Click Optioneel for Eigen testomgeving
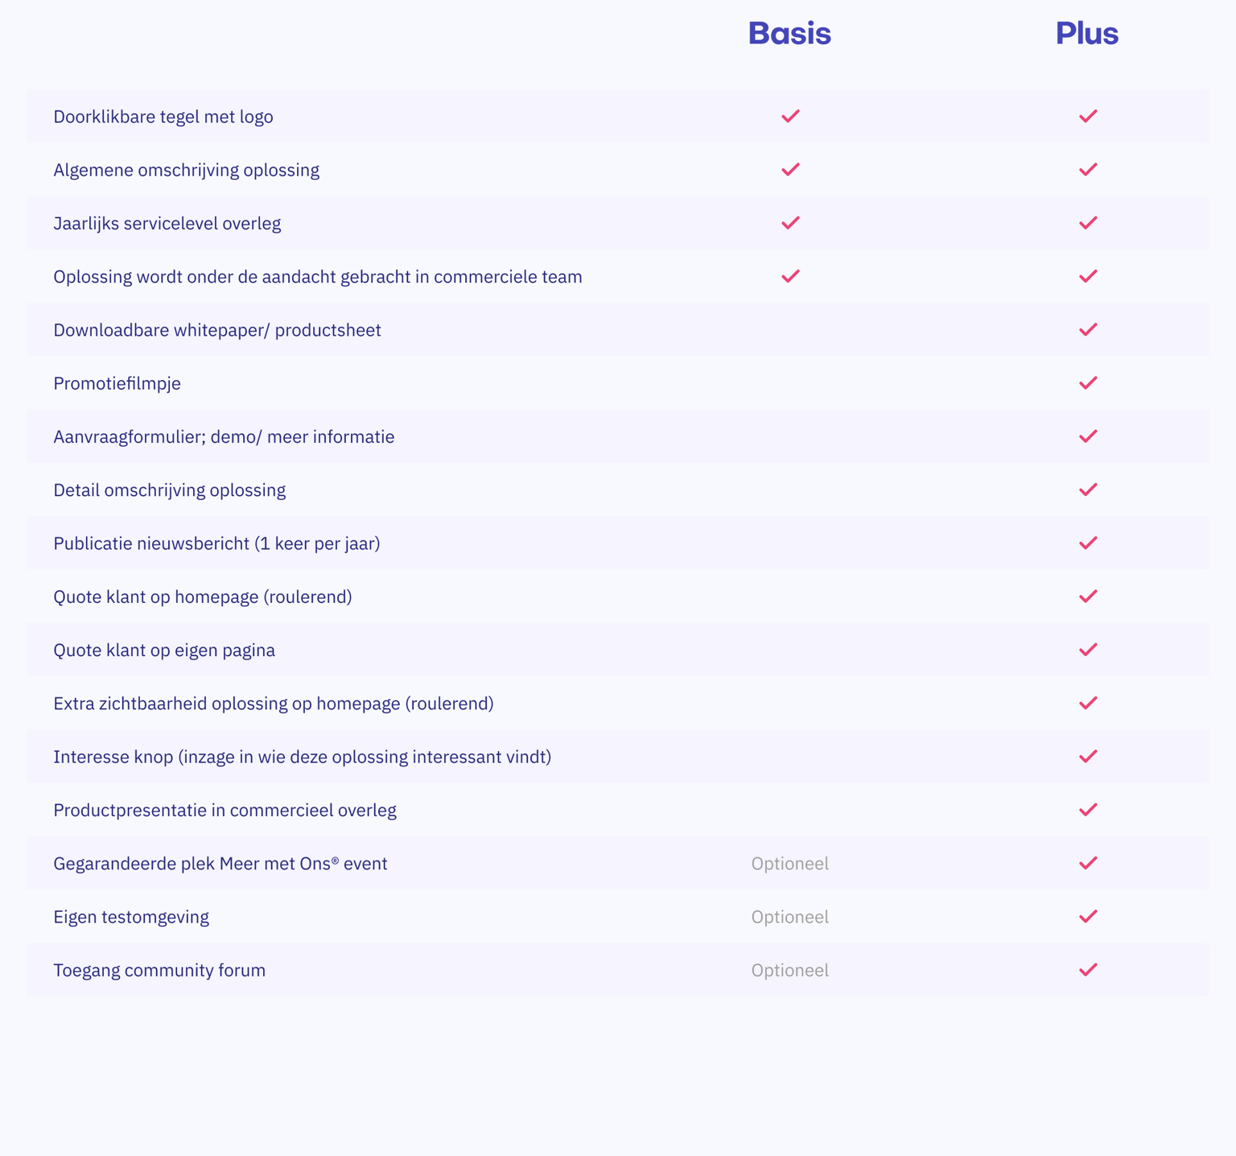The width and height of the screenshot is (1236, 1156). (789, 917)
